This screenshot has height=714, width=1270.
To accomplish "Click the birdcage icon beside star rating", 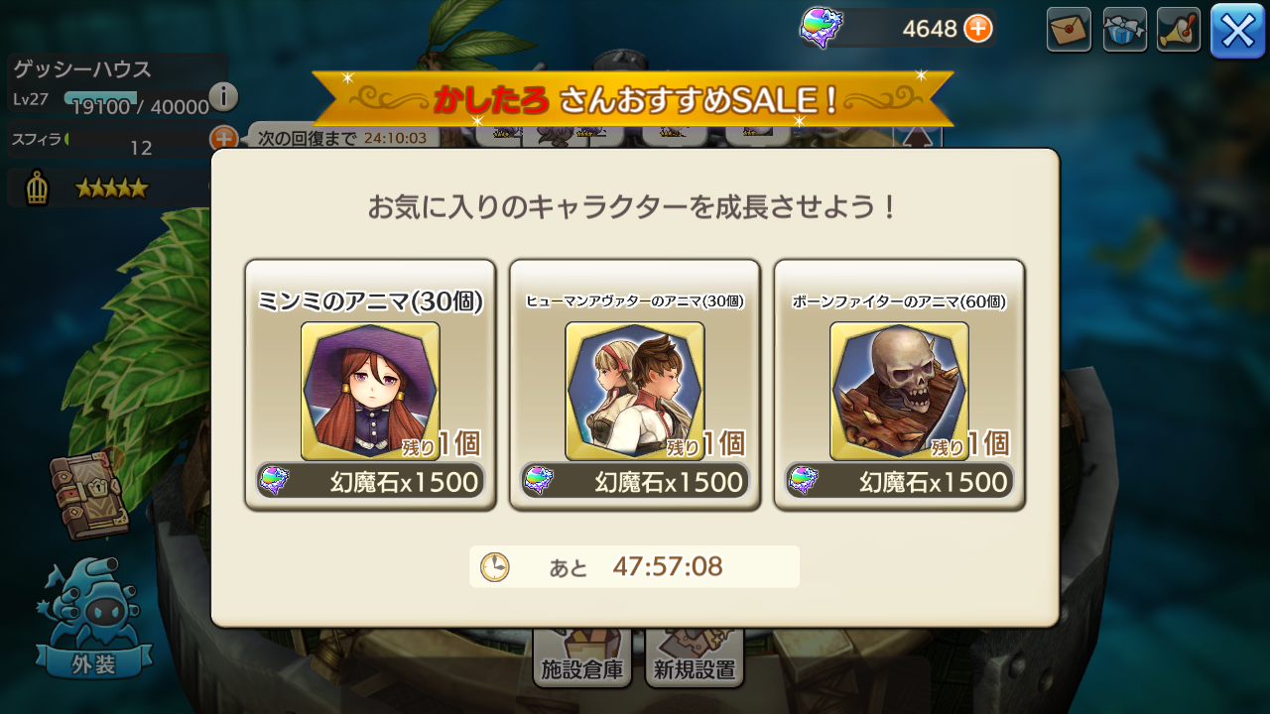I will click(x=37, y=187).
